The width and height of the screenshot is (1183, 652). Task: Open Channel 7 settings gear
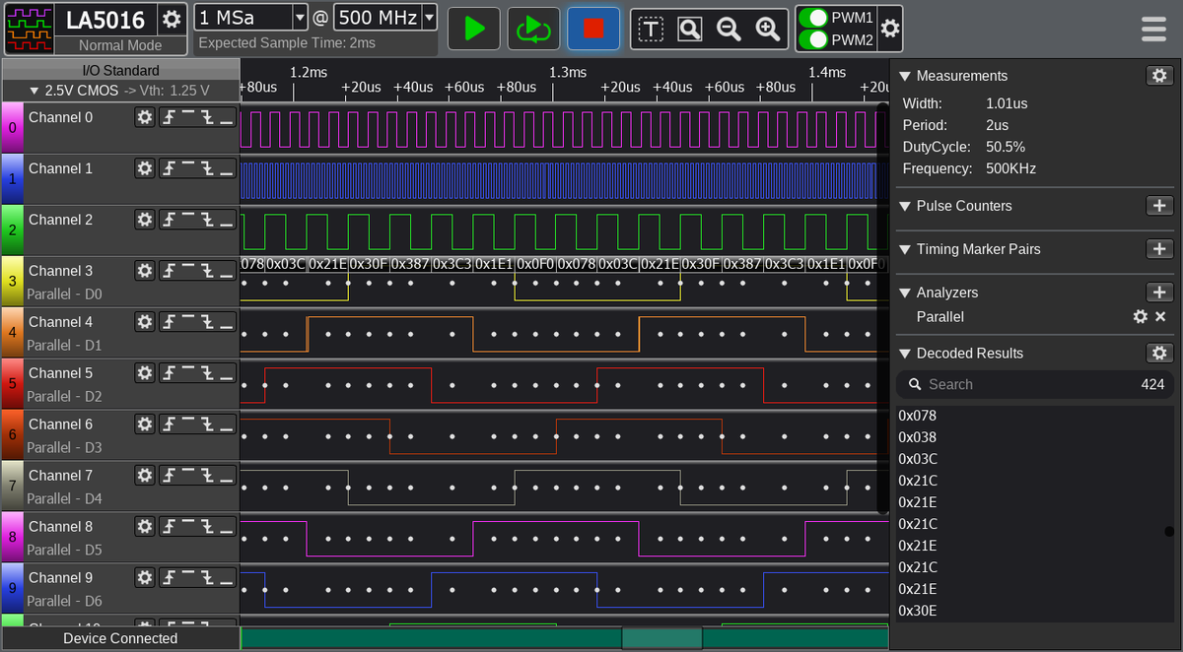[145, 476]
